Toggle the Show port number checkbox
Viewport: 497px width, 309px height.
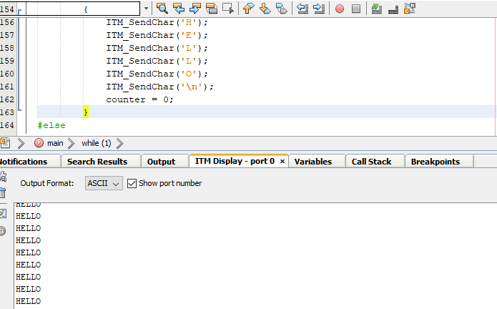point(132,183)
